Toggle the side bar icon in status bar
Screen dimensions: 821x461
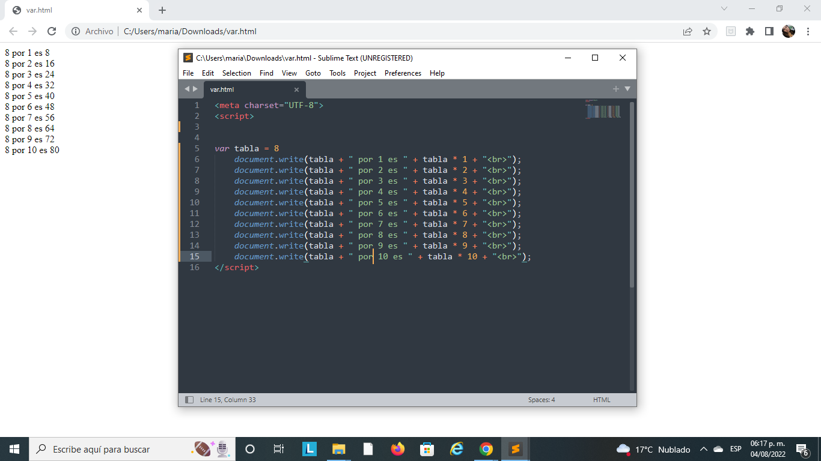pyautogui.click(x=189, y=400)
